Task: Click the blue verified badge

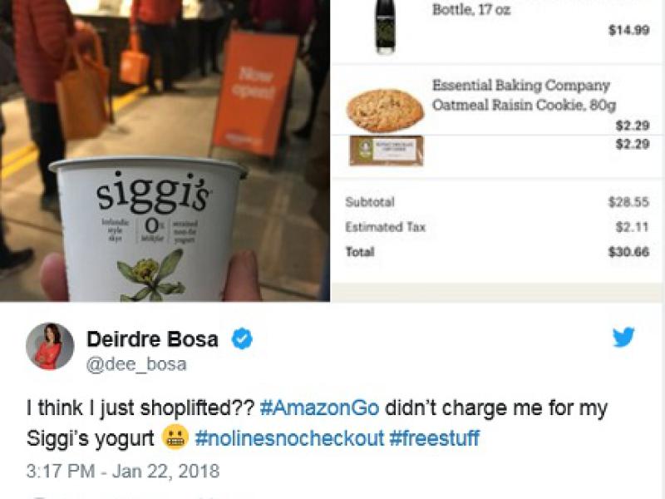Action: (242, 338)
